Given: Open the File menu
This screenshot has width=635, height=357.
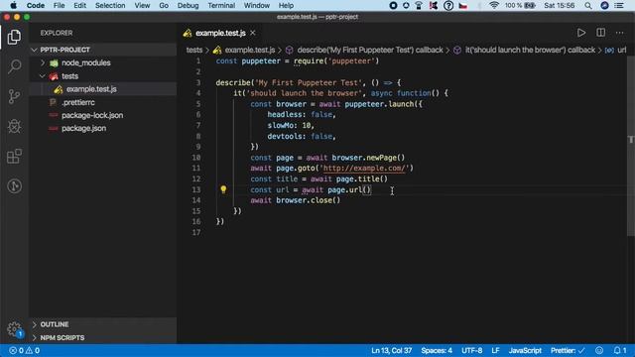Looking at the screenshot, I should (60, 5).
